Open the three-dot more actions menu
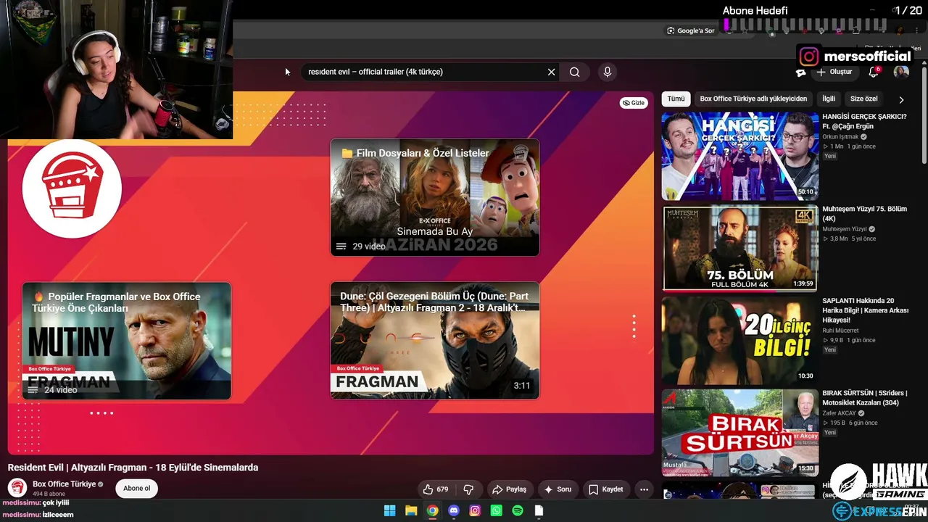 click(644, 489)
